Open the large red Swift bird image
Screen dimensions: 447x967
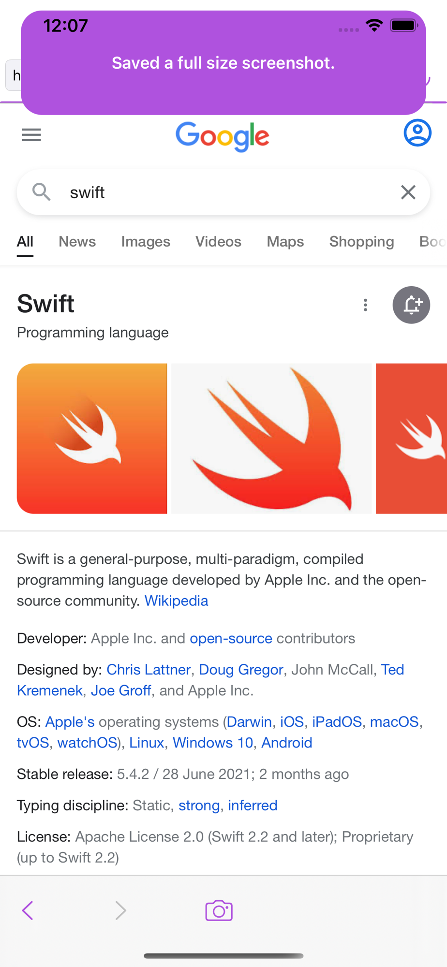point(271,439)
